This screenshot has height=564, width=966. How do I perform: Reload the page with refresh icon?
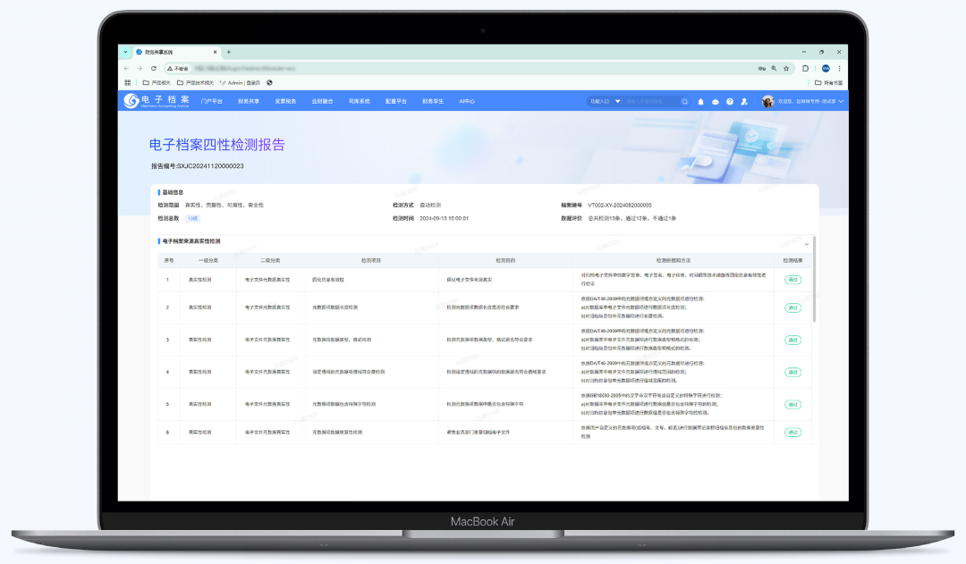tap(153, 68)
